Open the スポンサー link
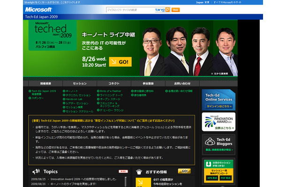Viewport: 286px width, 187px height. point(38,98)
